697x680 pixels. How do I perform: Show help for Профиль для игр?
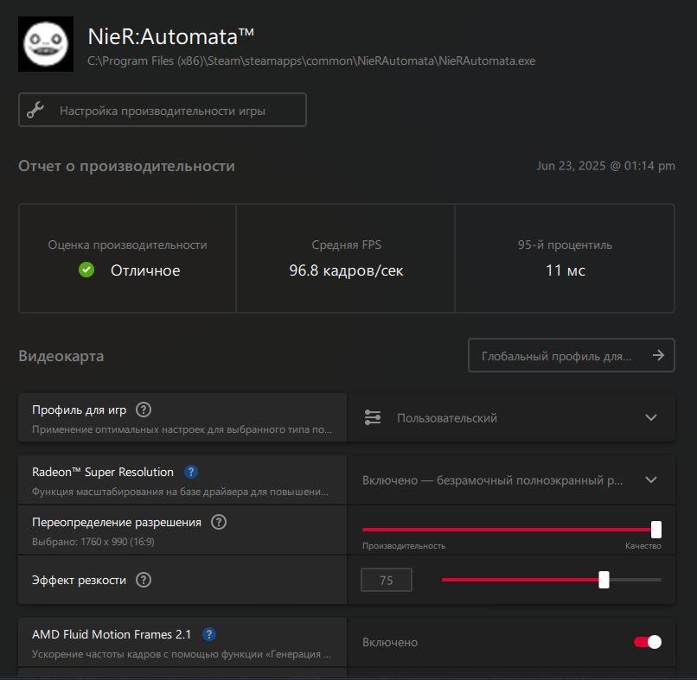(x=144, y=410)
